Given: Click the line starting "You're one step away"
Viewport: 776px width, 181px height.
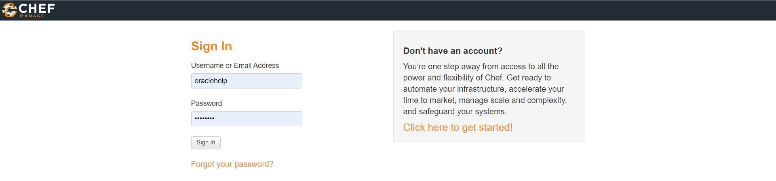Looking at the screenshot, I should pyautogui.click(x=481, y=66).
